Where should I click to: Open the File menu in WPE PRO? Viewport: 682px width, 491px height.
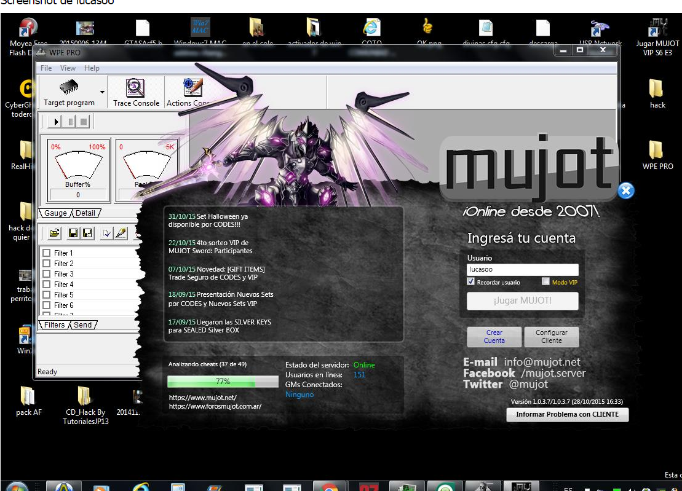46,68
